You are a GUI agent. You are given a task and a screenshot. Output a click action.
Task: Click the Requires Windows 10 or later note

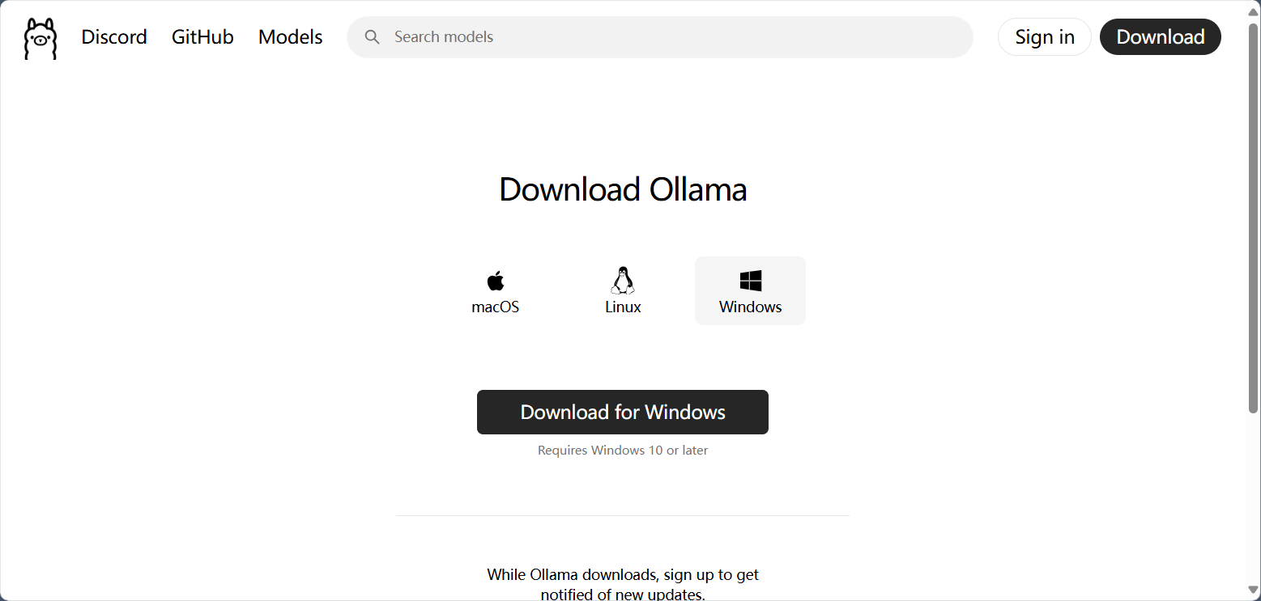[623, 451]
